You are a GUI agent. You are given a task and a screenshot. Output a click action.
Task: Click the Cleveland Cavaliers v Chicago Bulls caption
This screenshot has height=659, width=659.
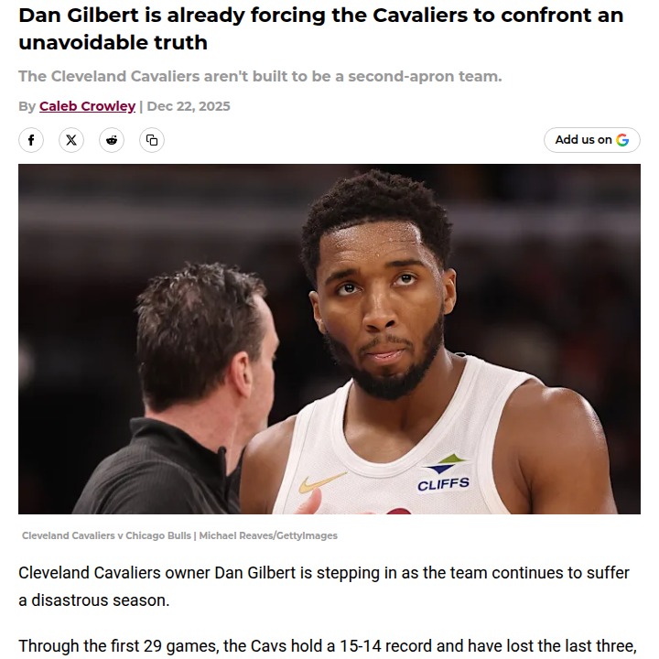coord(106,535)
